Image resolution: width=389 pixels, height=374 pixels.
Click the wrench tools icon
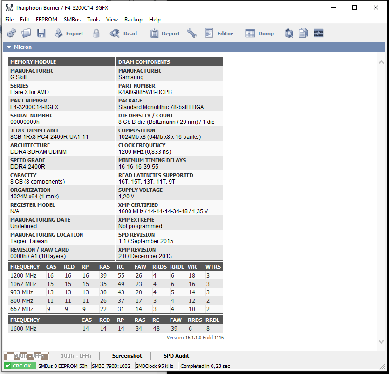(x=192, y=33)
